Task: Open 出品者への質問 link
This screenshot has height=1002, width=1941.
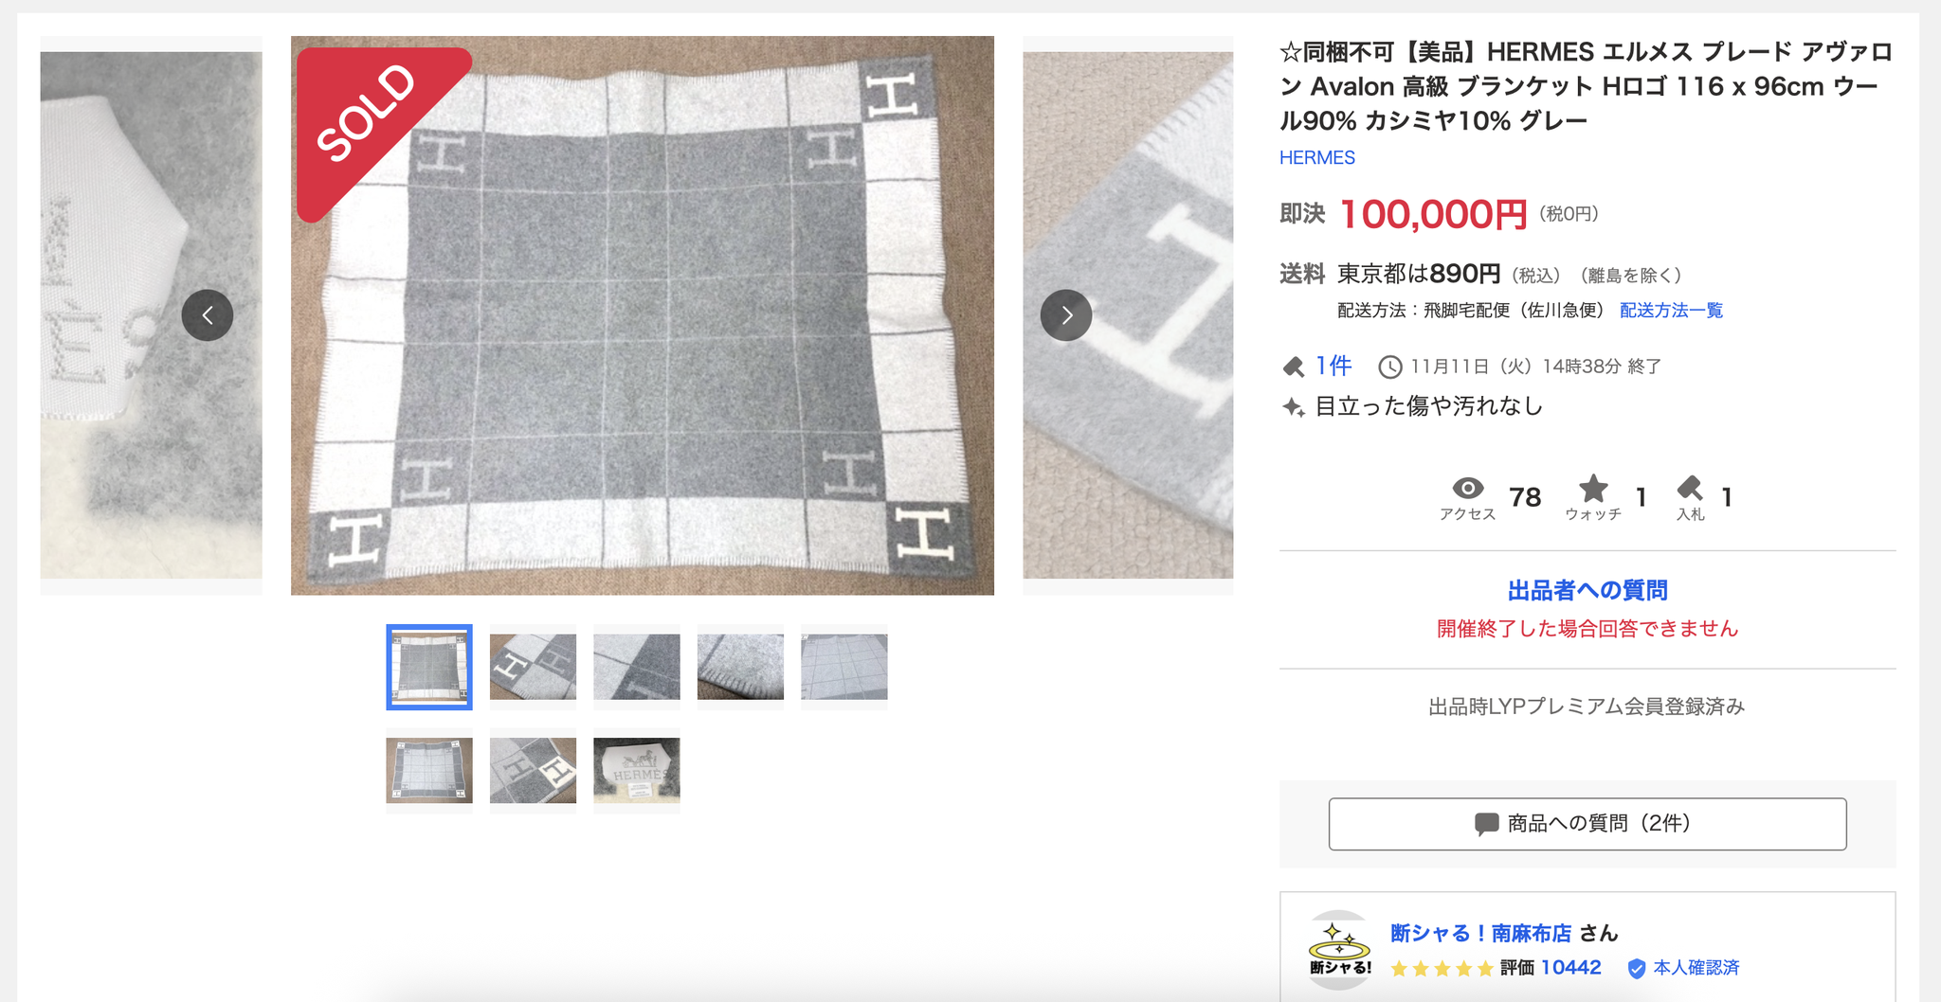Action: pos(1587,591)
